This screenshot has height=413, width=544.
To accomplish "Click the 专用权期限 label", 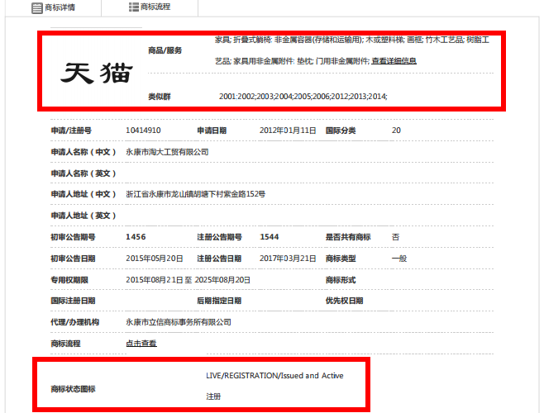I will [69, 280].
